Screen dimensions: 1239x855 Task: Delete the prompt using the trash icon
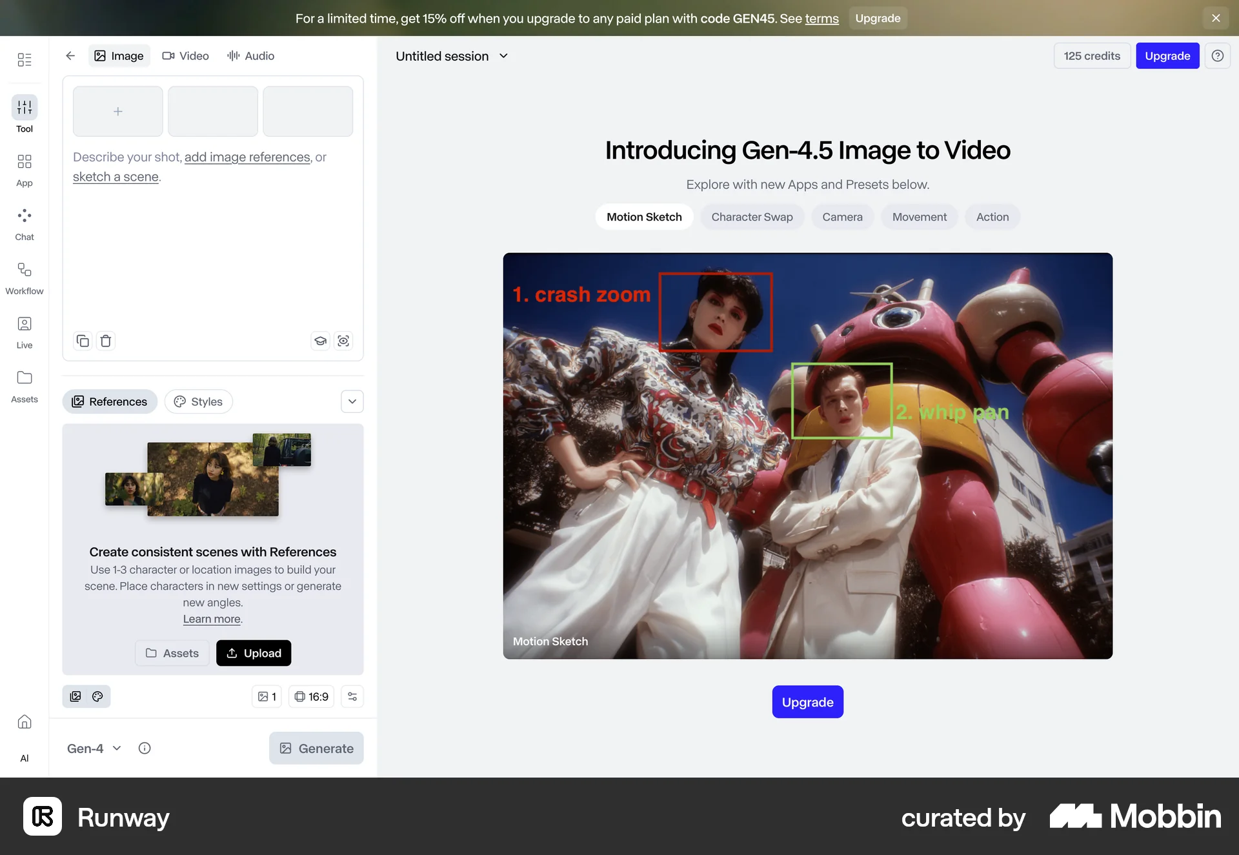point(106,341)
